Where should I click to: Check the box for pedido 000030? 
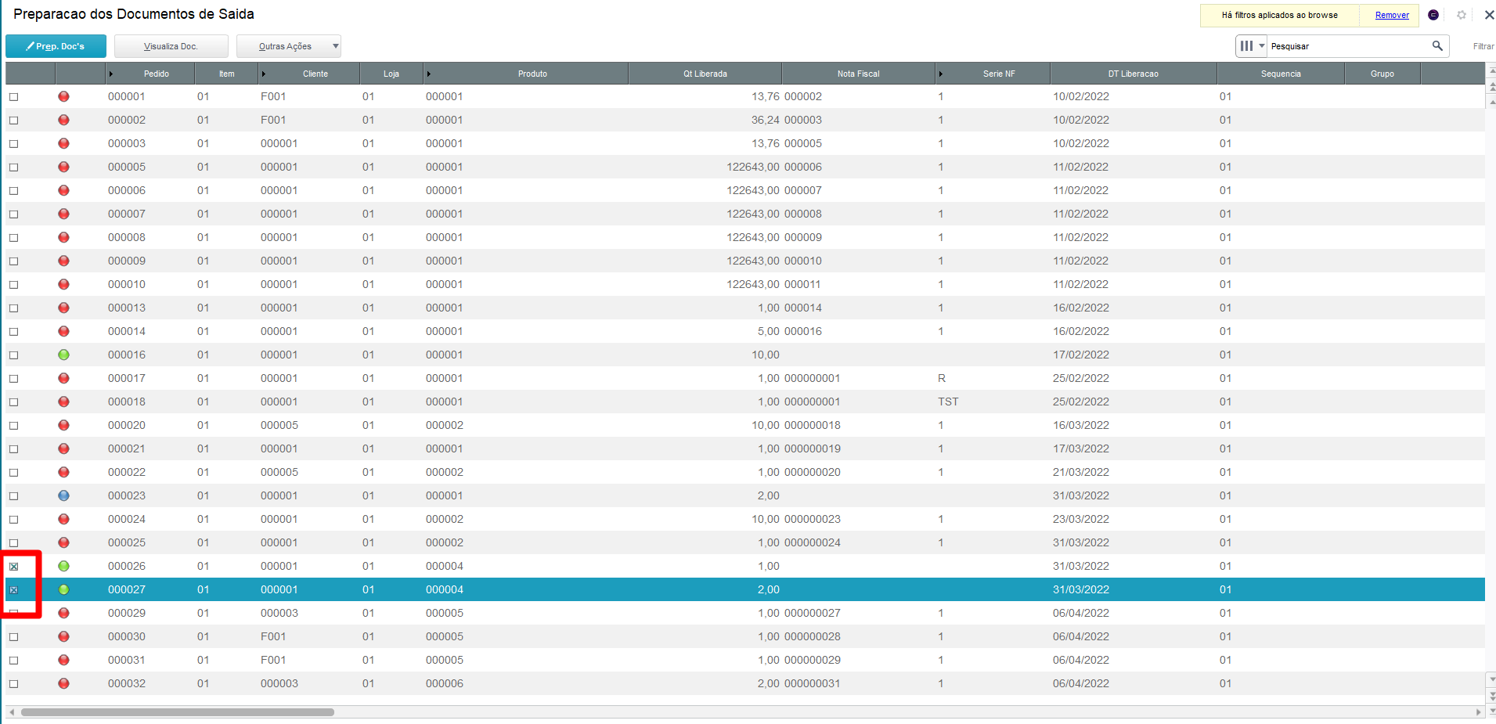[x=13, y=637]
